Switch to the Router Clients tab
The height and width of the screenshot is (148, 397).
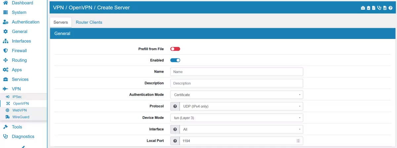tap(89, 22)
